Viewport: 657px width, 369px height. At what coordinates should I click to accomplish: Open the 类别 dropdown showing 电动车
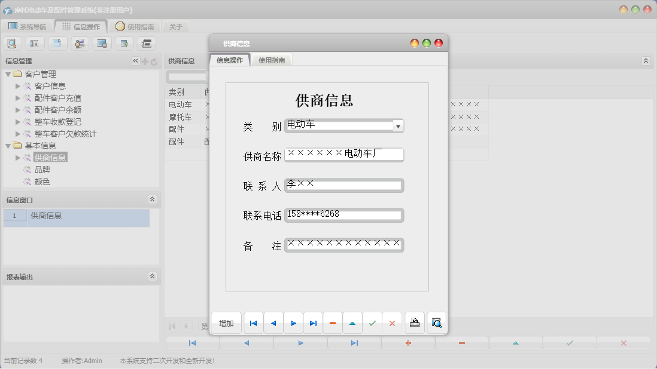pos(399,126)
